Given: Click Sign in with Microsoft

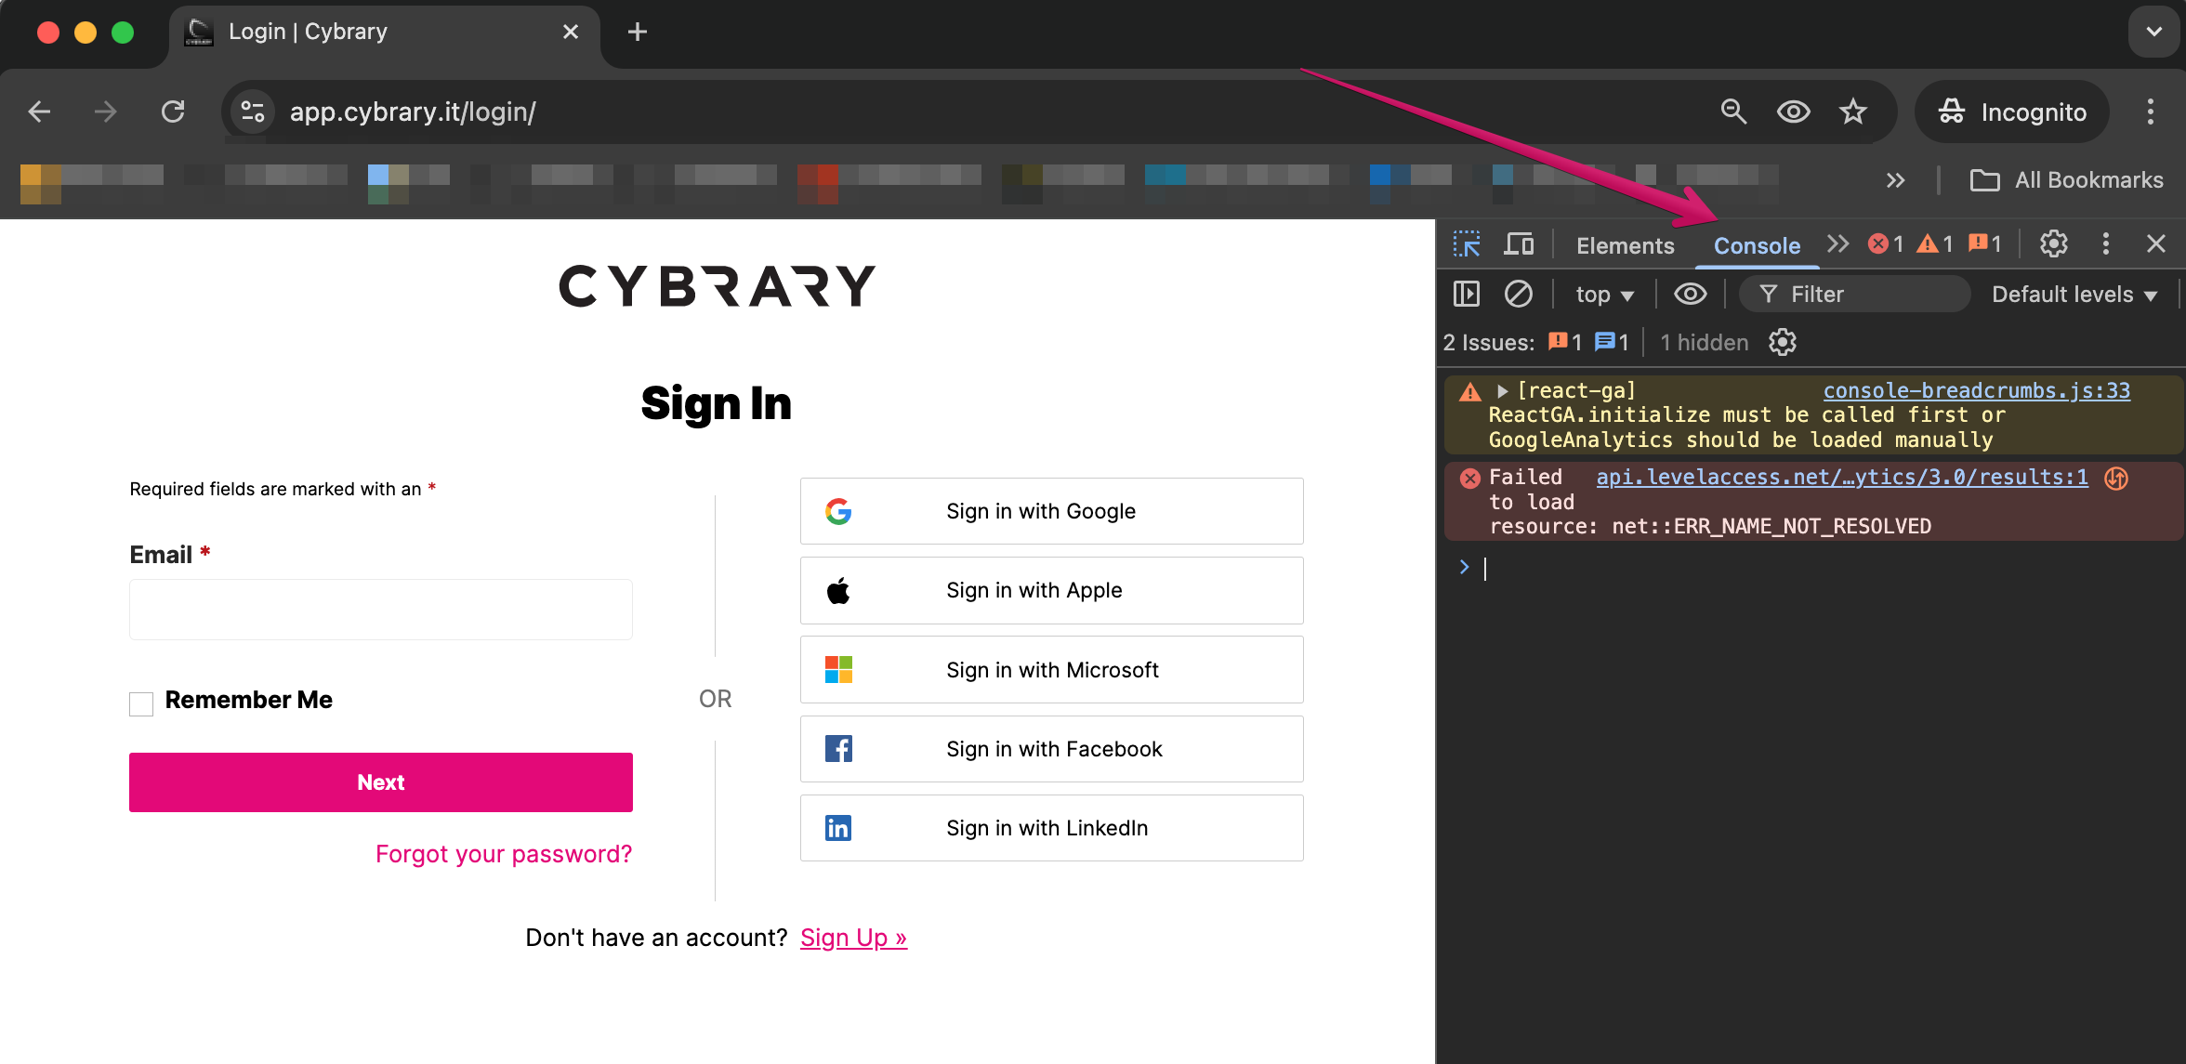Looking at the screenshot, I should [1051, 670].
